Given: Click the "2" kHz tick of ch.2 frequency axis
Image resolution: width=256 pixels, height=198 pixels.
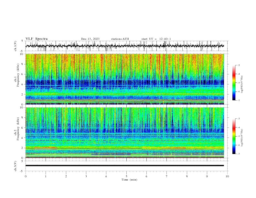Looking at the screenshot, I should 23,148.
